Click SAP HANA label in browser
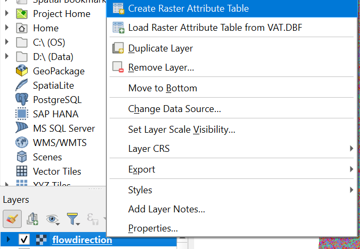Viewport: 360px width, 249px height. (56, 114)
